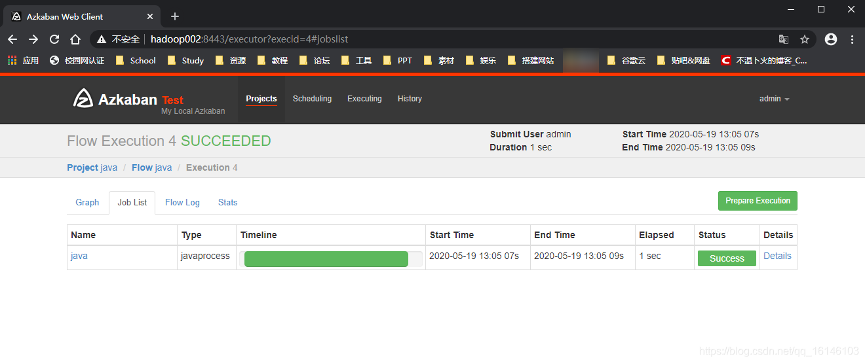
Task: Open the 娱乐 bookmark folder
Action: [481, 60]
